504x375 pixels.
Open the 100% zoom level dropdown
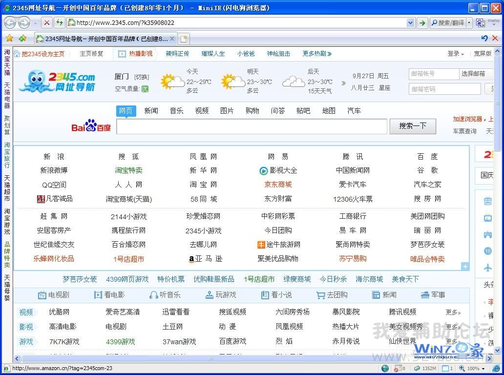(483, 369)
